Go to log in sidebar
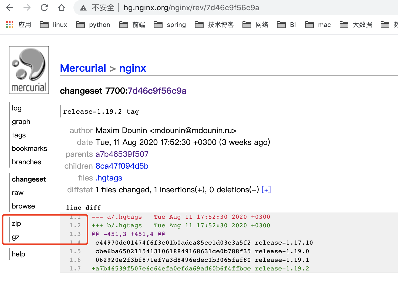398x285 pixels. (16, 108)
